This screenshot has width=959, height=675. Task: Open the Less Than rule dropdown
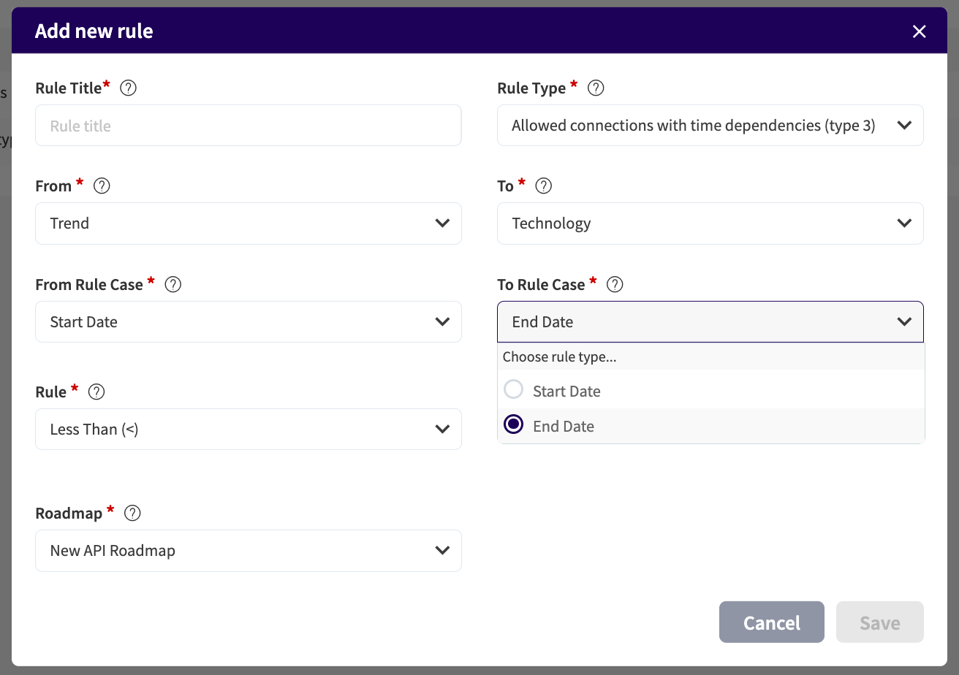pyautogui.click(x=249, y=430)
